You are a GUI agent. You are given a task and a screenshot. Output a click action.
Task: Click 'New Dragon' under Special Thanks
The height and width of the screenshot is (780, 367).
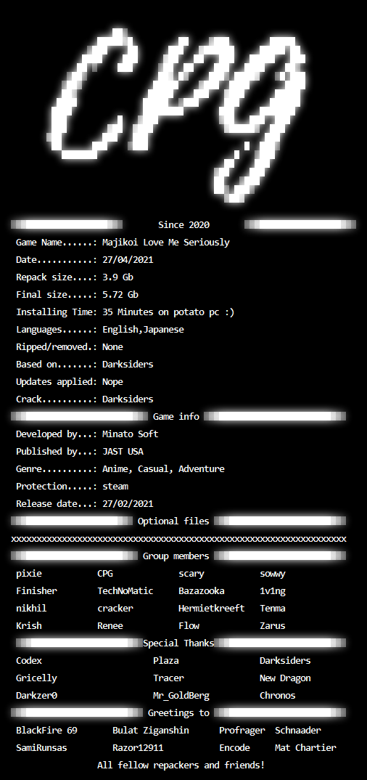tap(285, 678)
